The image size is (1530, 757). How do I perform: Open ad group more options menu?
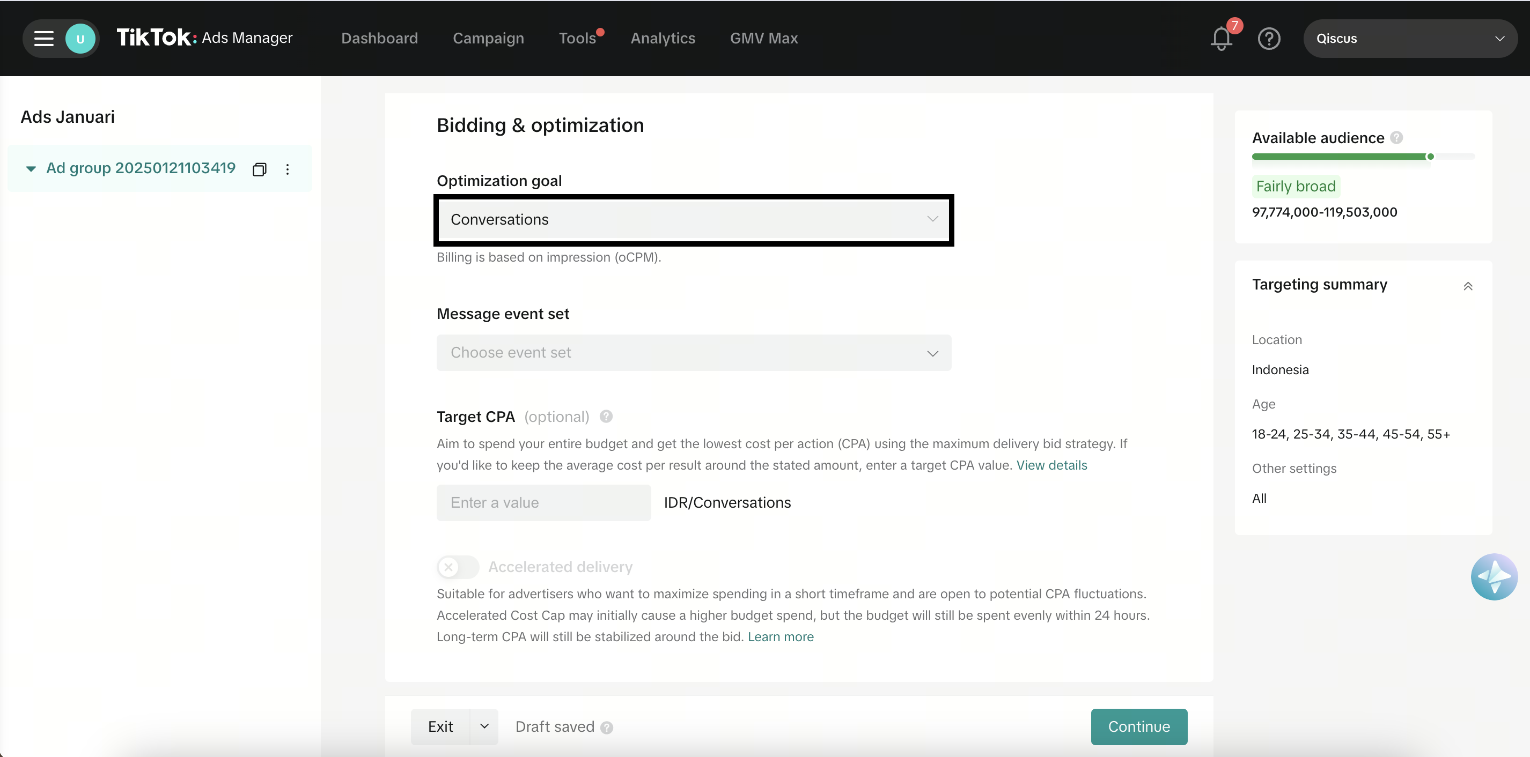[288, 169]
